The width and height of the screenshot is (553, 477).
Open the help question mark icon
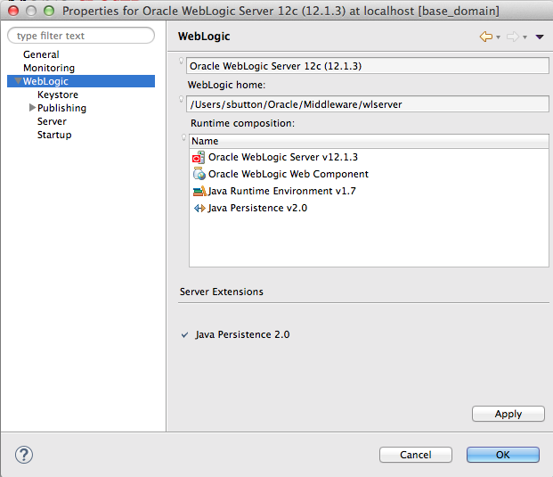pyautogui.click(x=24, y=455)
